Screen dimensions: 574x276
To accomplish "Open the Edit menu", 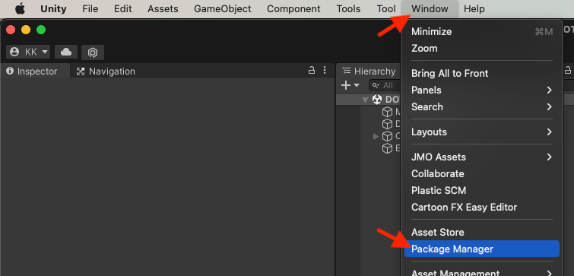I will [x=122, y=9].
